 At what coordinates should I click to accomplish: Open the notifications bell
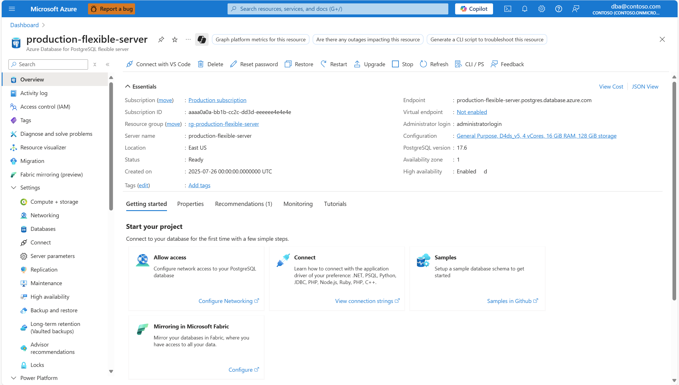[x=524, y=8]
